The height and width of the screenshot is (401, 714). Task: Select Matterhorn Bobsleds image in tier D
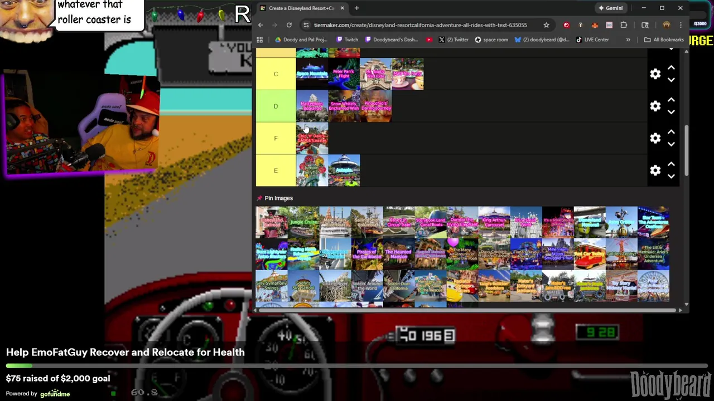(x=312, y=106)
